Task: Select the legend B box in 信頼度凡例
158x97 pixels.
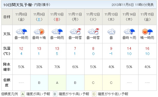Action: 55,94
